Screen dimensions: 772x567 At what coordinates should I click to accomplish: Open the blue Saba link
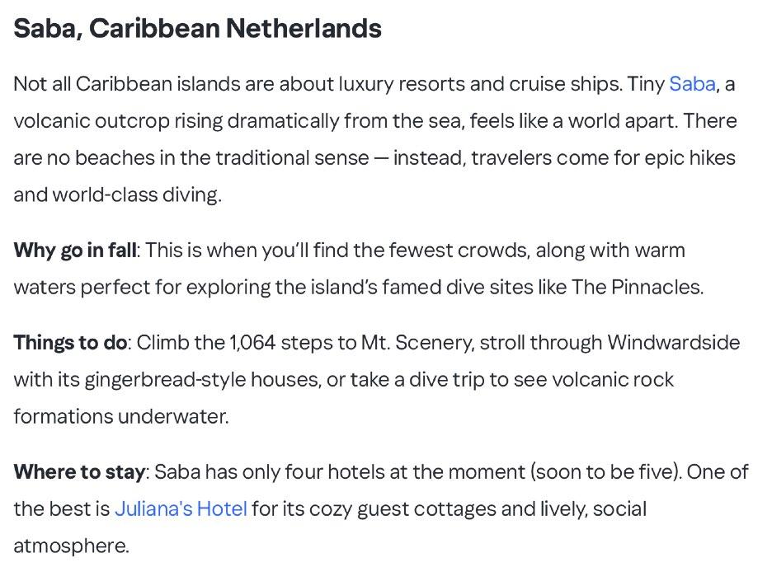click(x=692, y=84)
